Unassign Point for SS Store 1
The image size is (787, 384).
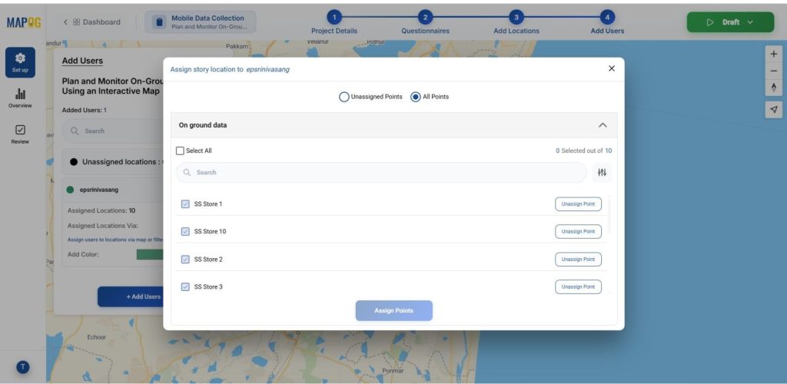578,204
